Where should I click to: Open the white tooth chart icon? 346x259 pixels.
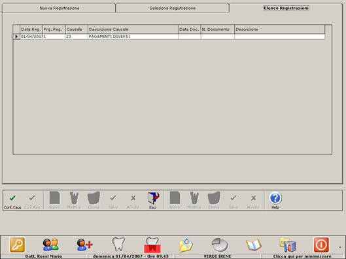coord(118,245)
